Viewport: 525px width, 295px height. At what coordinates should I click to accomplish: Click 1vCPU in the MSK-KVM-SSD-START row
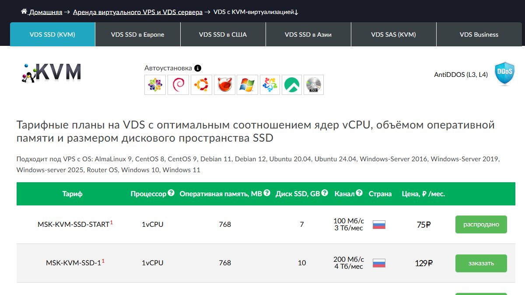153,225
